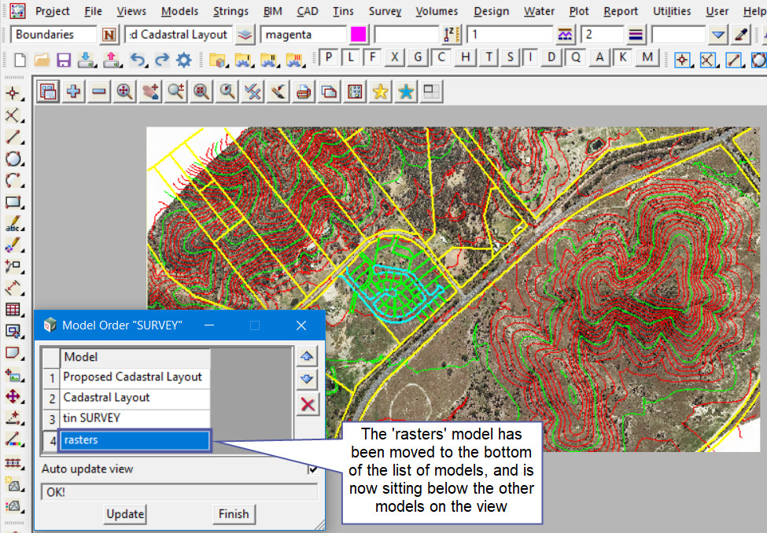Toggle the P snap button

point(328,57)
